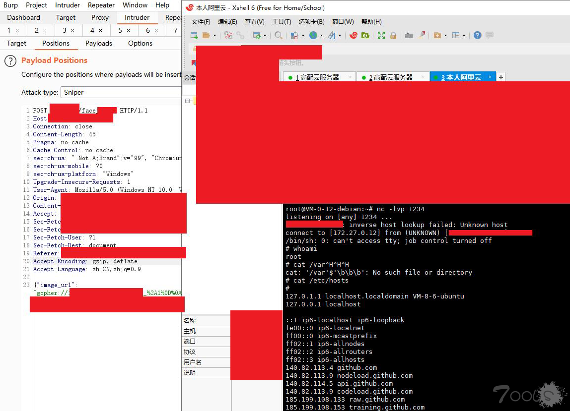
Task: Click the window layout icon in Xshell toolbar
Action: coord(456,35)
